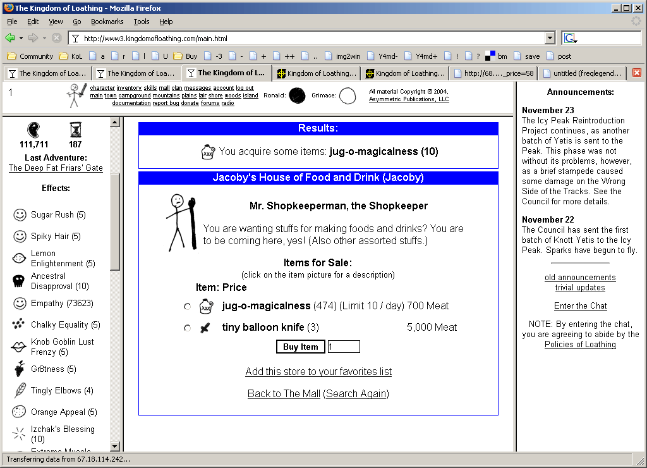647x468 pixels.
Task: Click the Buy Item button
Action: pos(300,347)
